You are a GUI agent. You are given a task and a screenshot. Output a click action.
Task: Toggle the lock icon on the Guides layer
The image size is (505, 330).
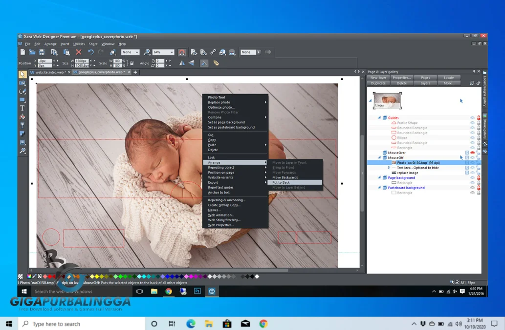479,117
